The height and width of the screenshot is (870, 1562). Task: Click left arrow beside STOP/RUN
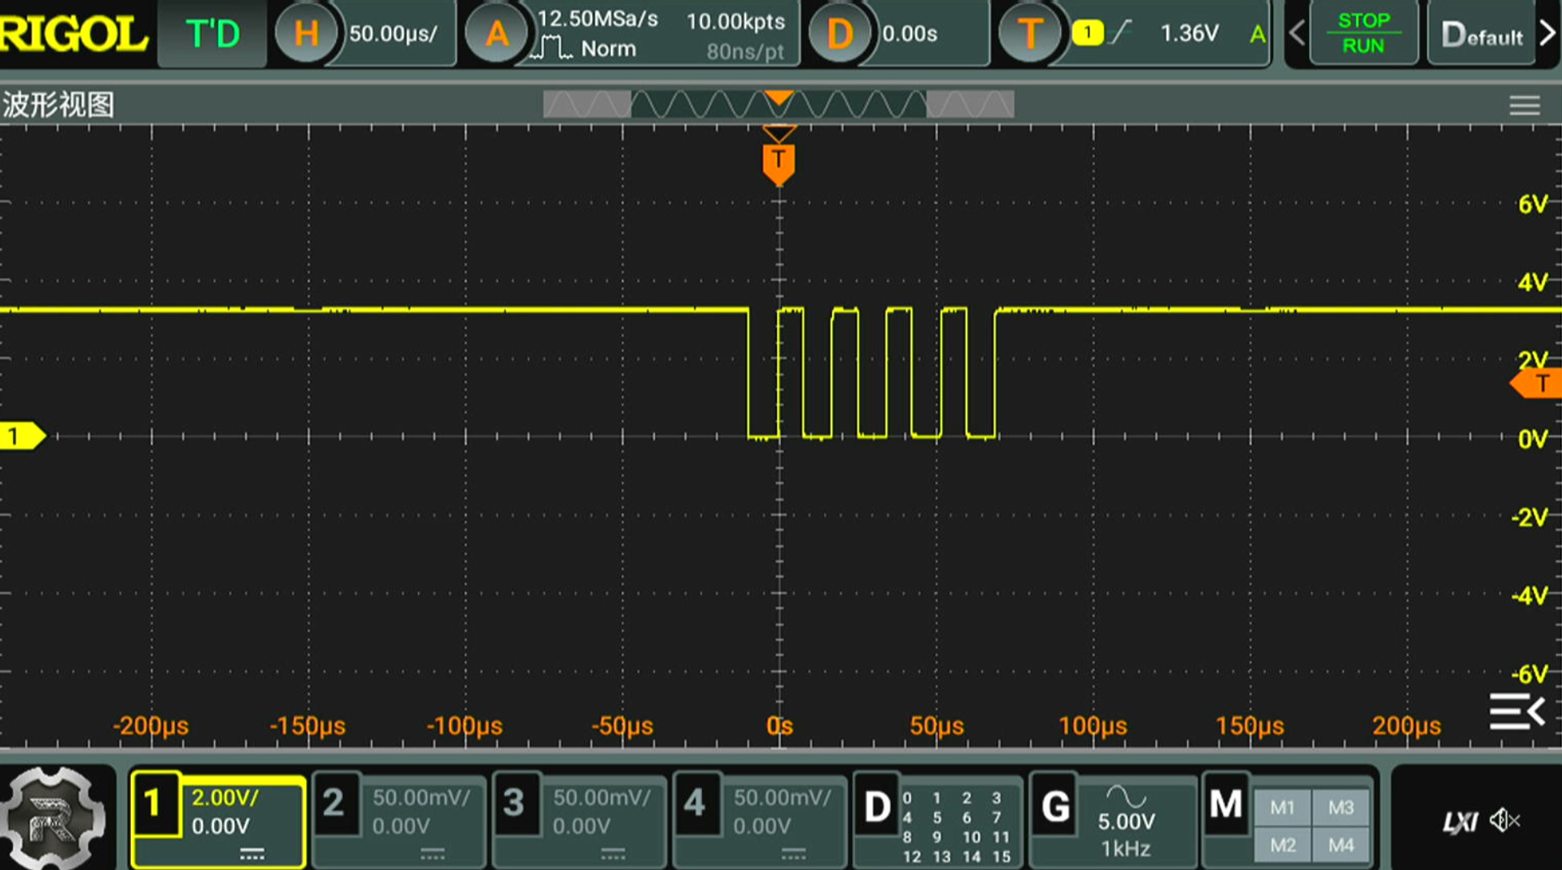pos(1298,33)
